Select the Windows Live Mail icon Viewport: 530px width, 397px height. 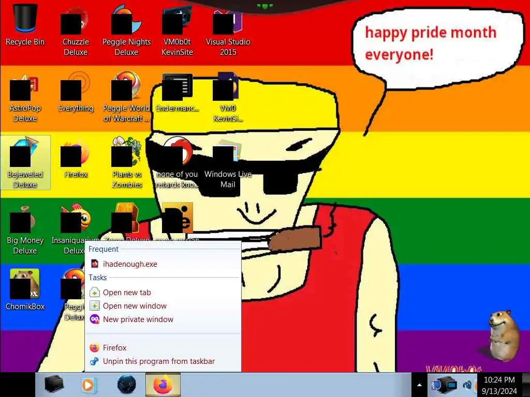pos(228,163)
